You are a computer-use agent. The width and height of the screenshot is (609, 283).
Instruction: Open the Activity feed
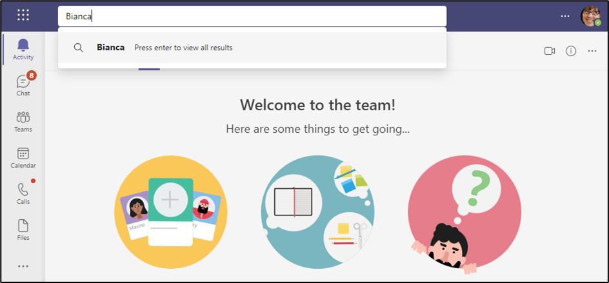pos(23,49)
